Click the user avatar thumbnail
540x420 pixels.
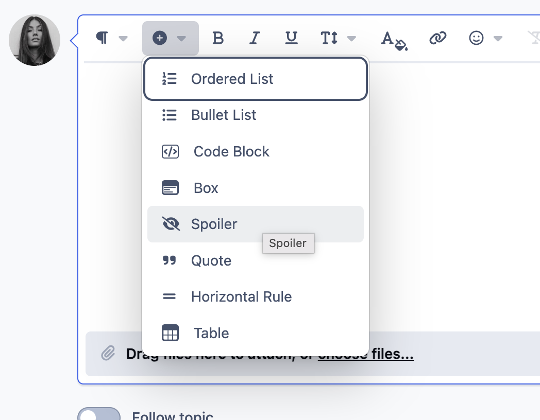35,40
